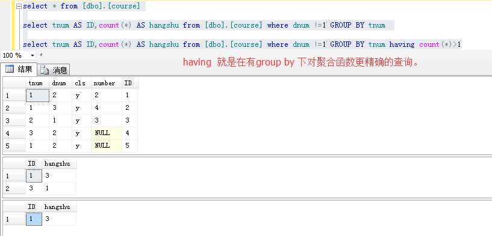Click 'having' keyword in third query

402,44
